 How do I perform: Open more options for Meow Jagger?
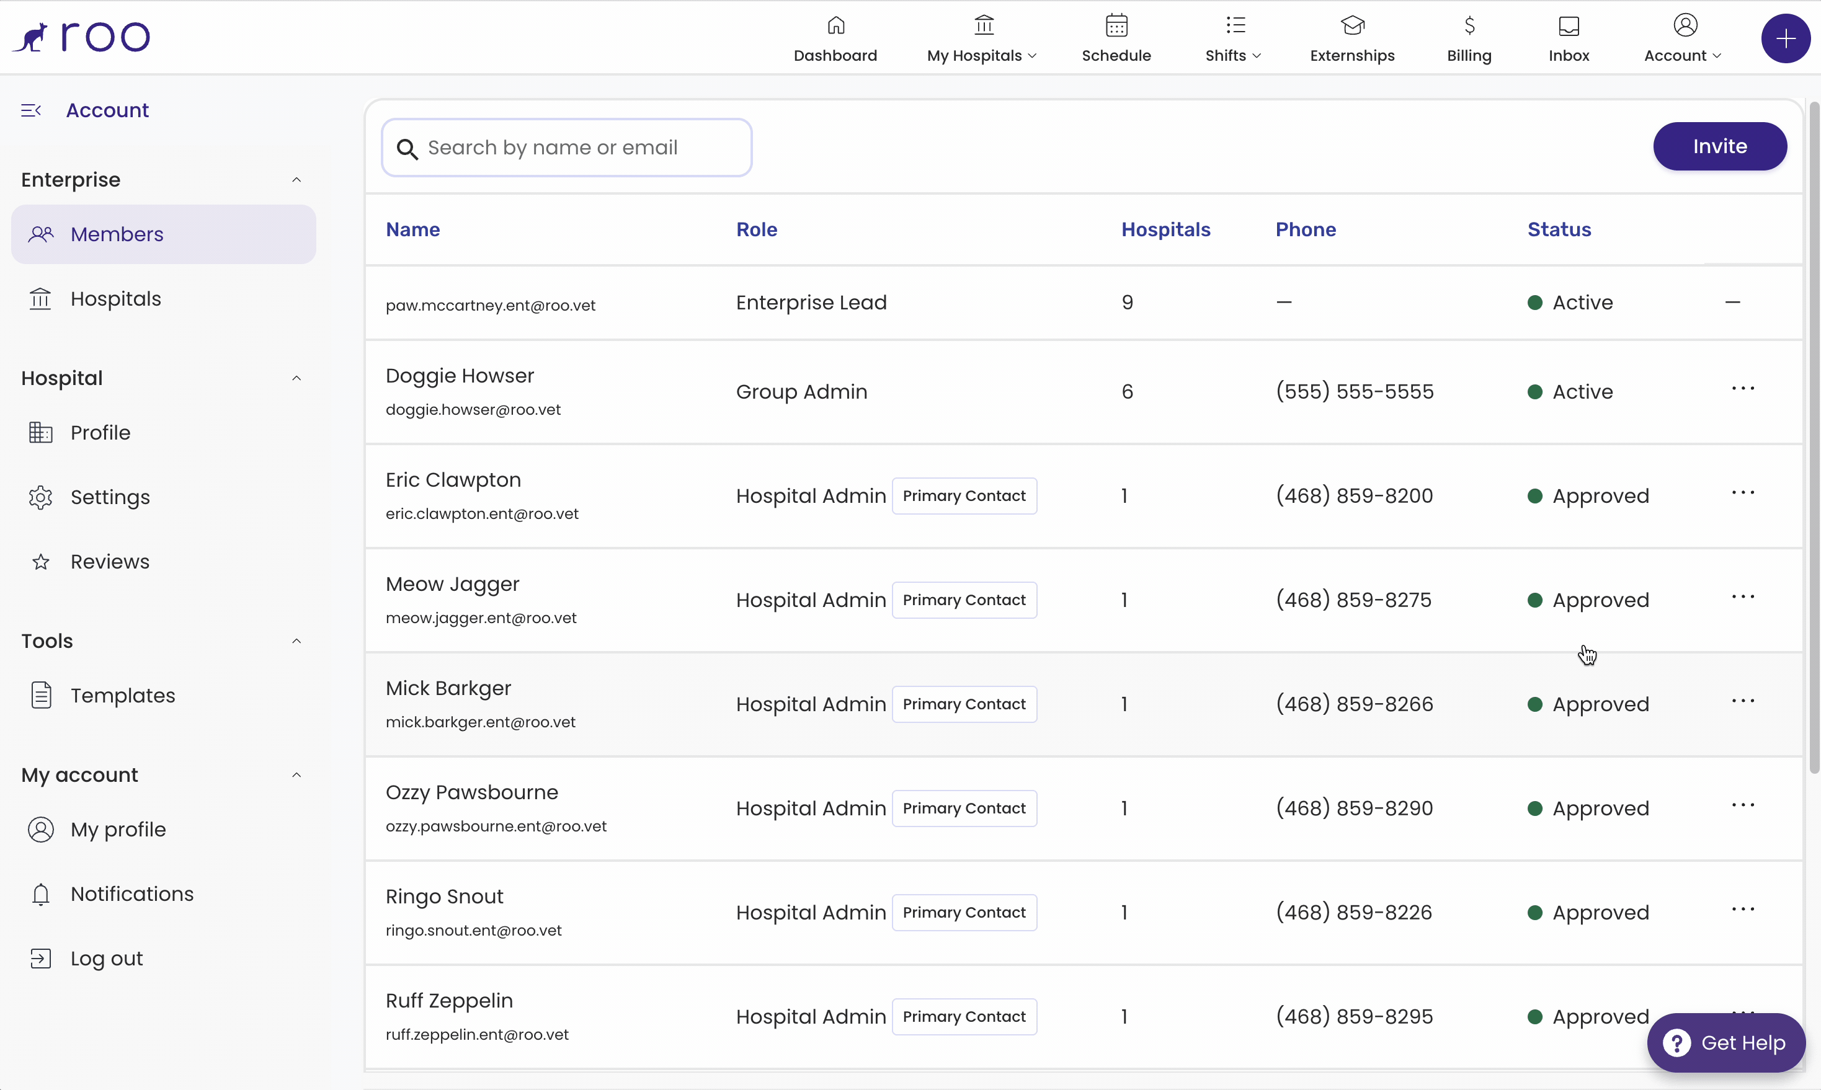(x=1743, y=597)
